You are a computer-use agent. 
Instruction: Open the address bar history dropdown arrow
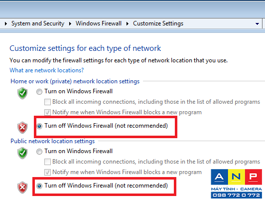click(x=257, y=24)
